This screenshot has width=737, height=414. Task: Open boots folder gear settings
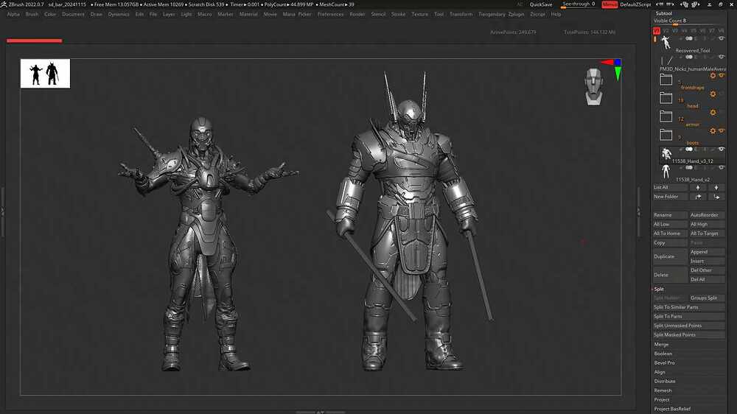(713, 130)
